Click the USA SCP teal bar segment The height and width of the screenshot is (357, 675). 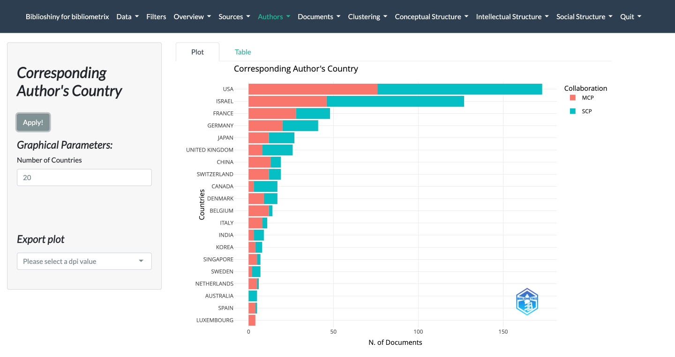pyautogui.click(x=460, y=89)
